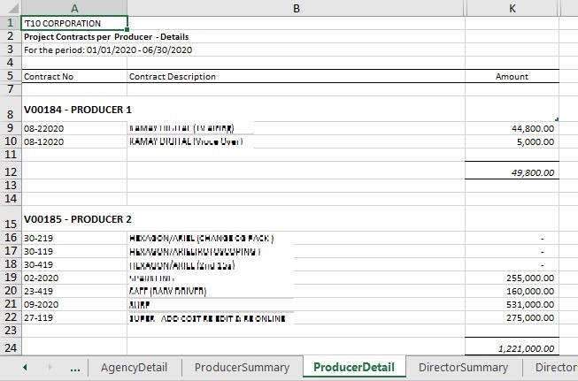The width and height of the screenshot is (578, 381).
Task: Click the 49,800.00 subtotal cell
Action: [512, 171]
